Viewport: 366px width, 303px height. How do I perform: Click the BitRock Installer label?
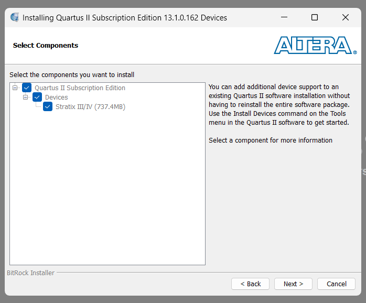click(30, 273)
